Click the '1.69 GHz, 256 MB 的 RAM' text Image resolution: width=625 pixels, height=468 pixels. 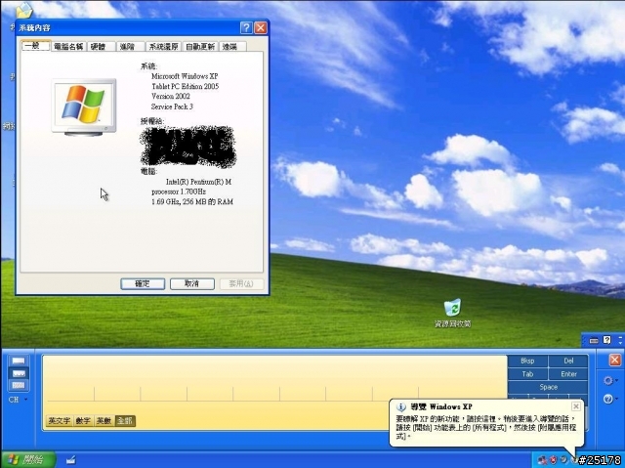click(192, 201)
